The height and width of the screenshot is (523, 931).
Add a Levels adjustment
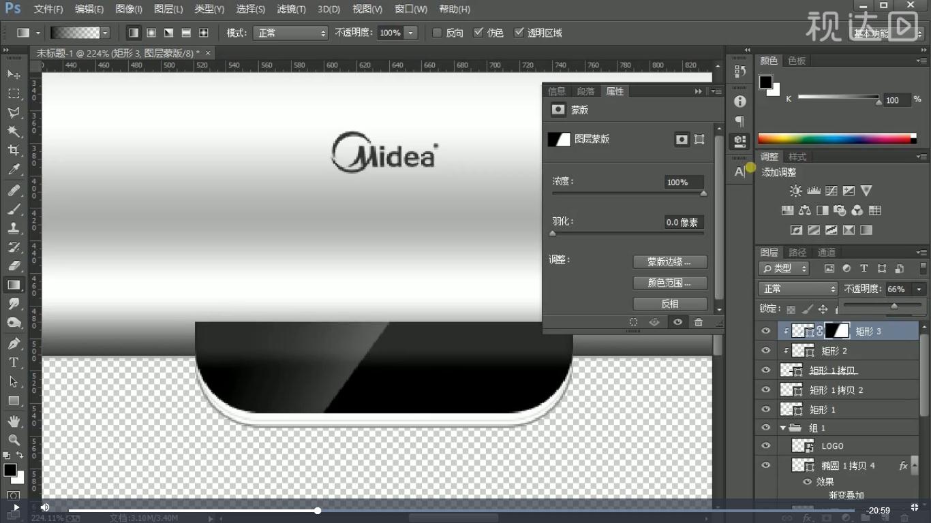click(x=813, y=191)
